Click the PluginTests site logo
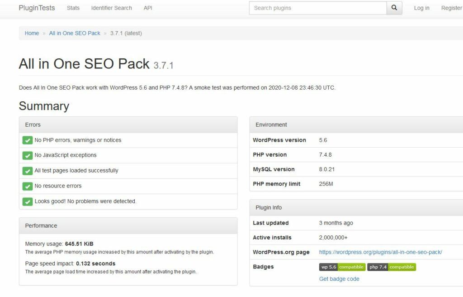 click(37, 8)
